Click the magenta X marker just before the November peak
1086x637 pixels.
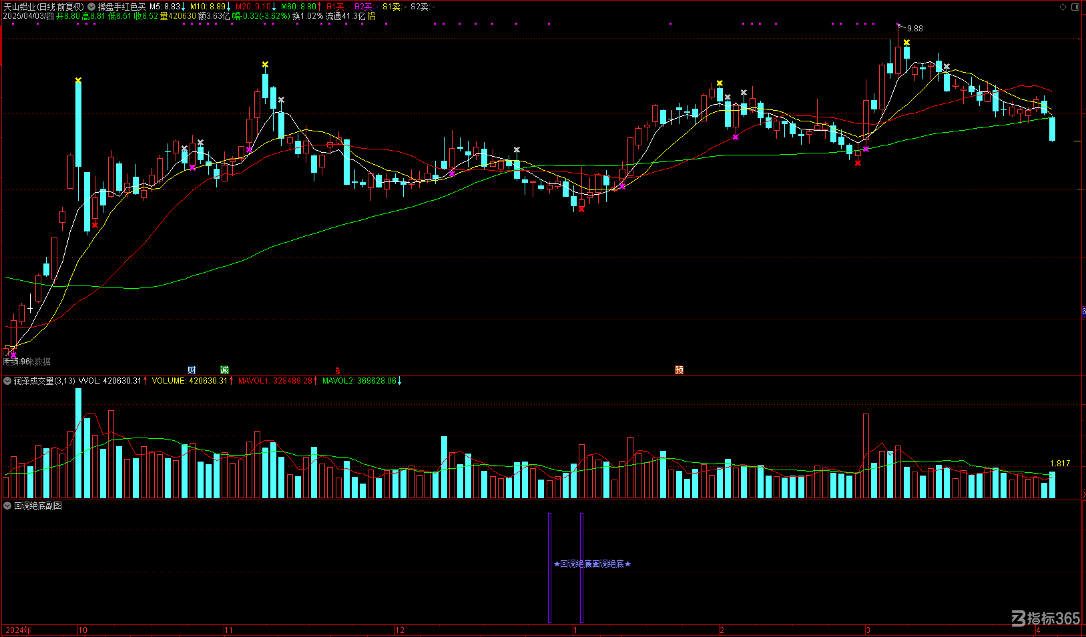[249, 150]
